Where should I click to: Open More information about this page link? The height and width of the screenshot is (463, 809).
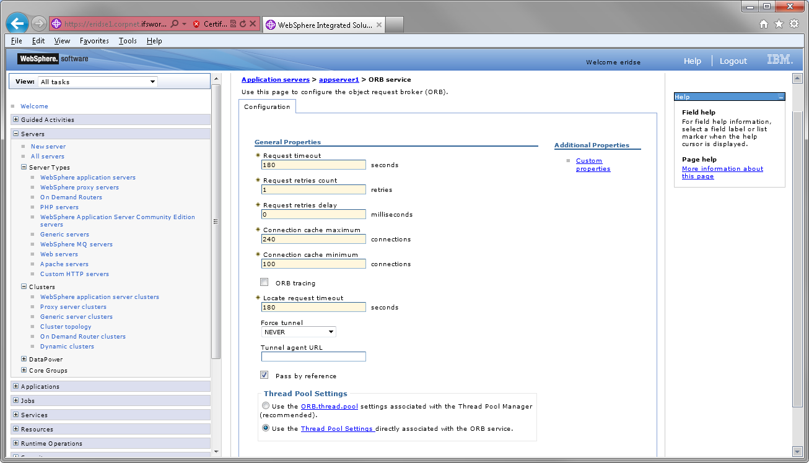tap(722, 172)
